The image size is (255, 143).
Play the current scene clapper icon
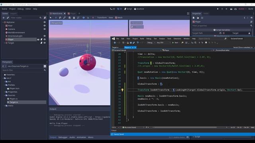pyautogui.click(x=231, y=9)
